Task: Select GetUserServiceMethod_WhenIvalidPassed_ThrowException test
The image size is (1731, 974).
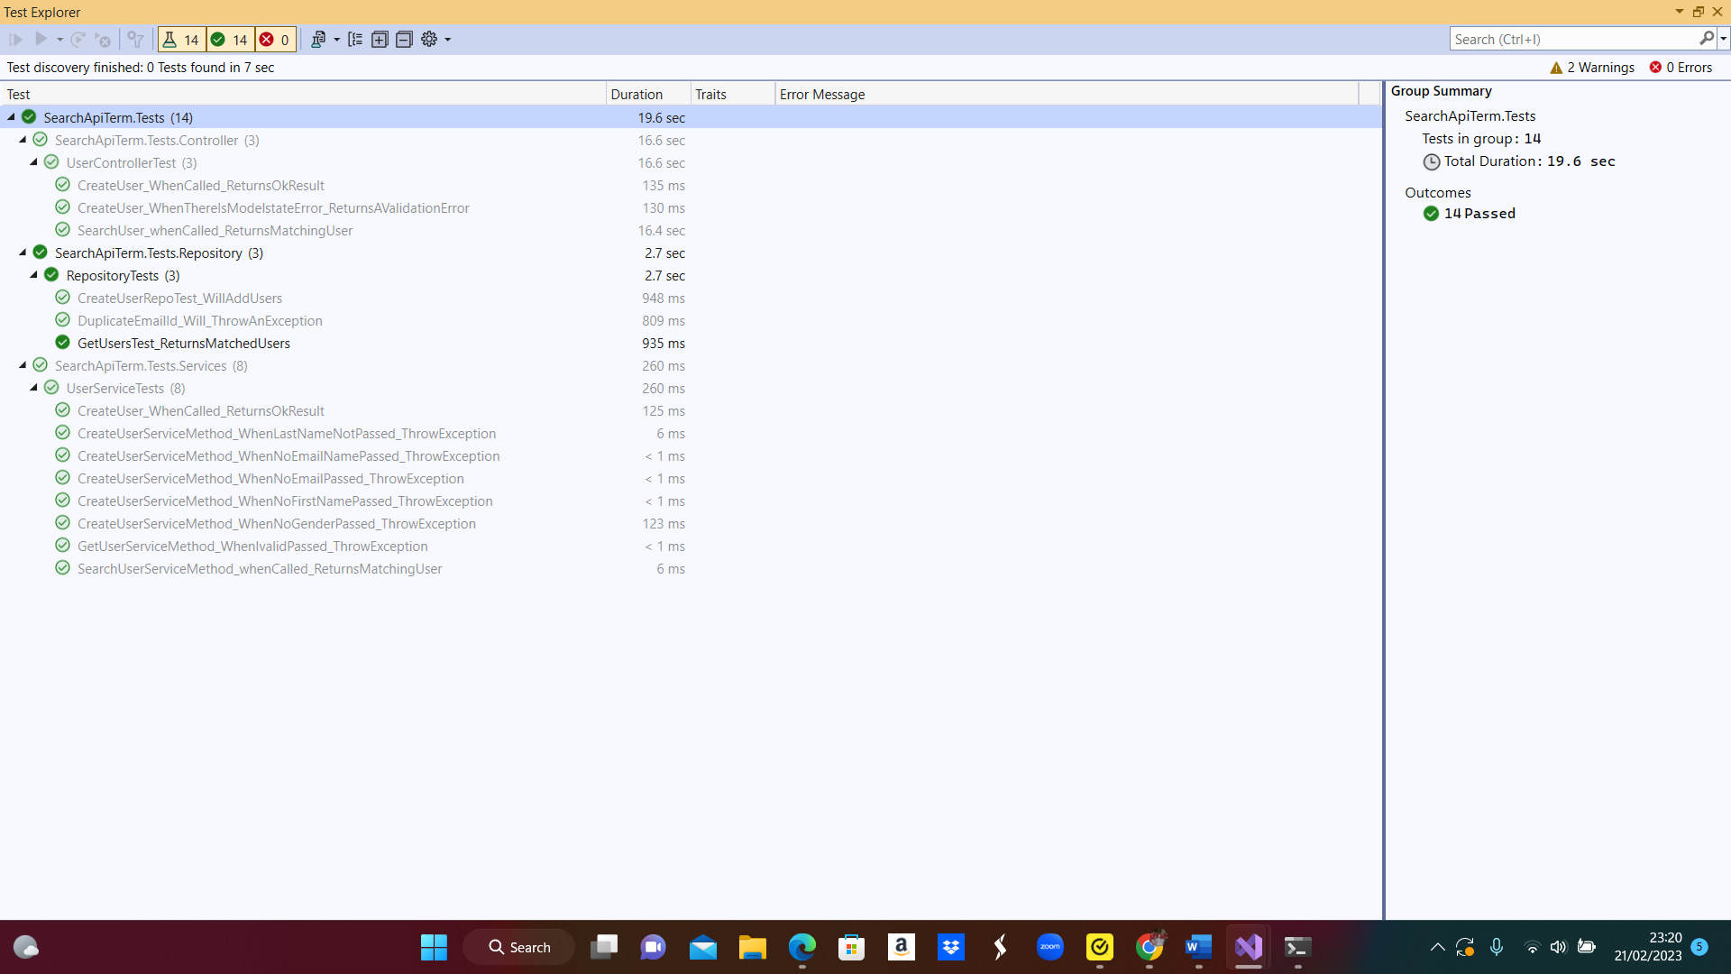Action: 252,547
